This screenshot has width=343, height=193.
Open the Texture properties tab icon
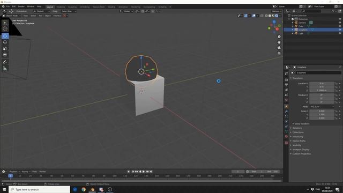[x=286, y=143]
